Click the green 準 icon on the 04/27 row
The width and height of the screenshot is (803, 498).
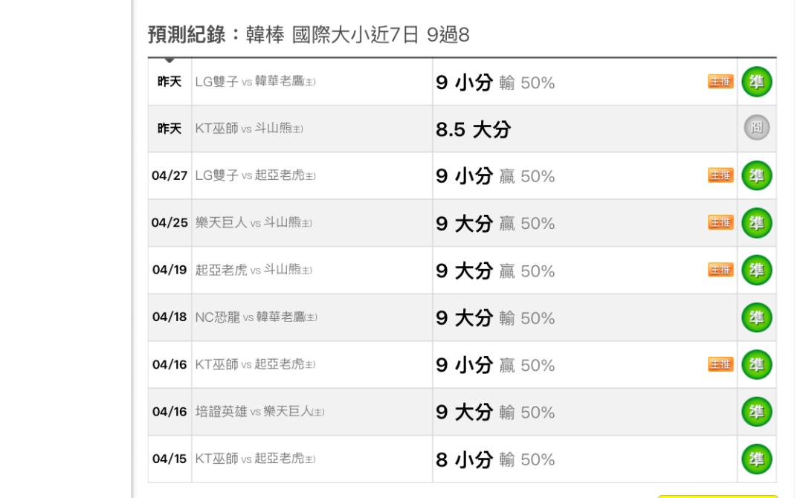(x=758, y=176)
